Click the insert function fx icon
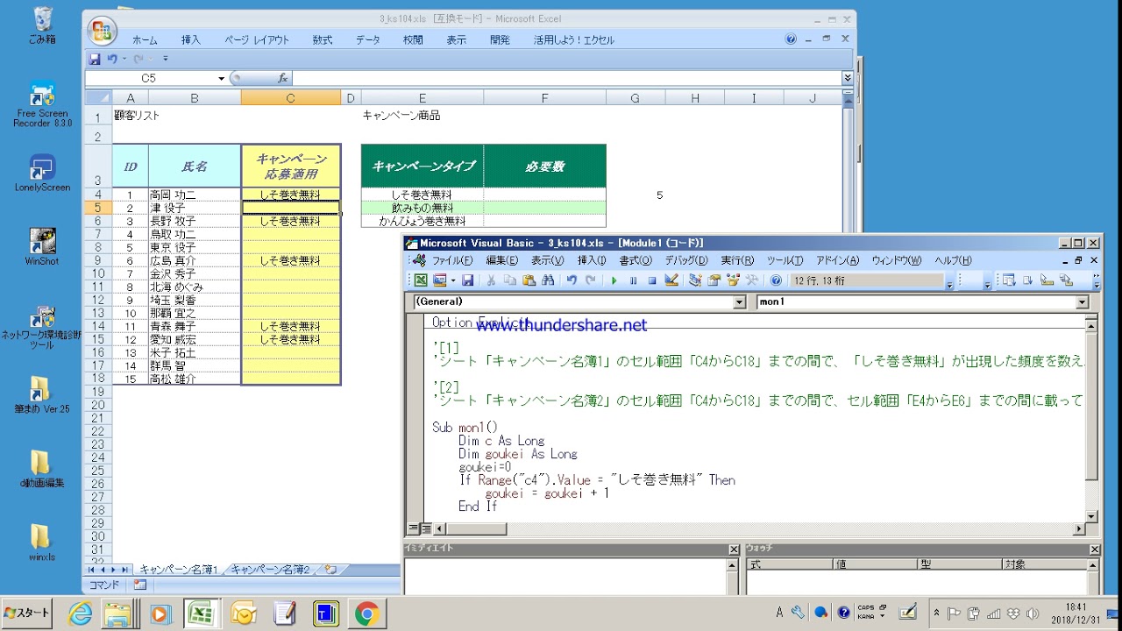 282,78
